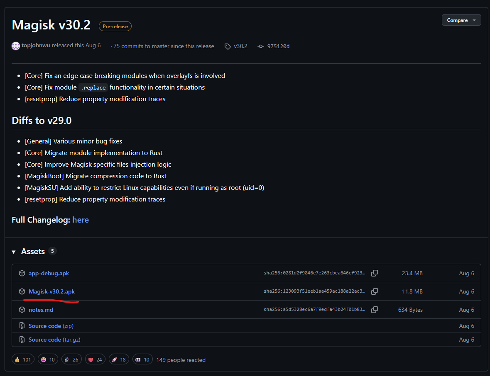The image size is (490, 376).
Task: Click the notes.md sha256 hash text
Action: (x=314, y=310)
